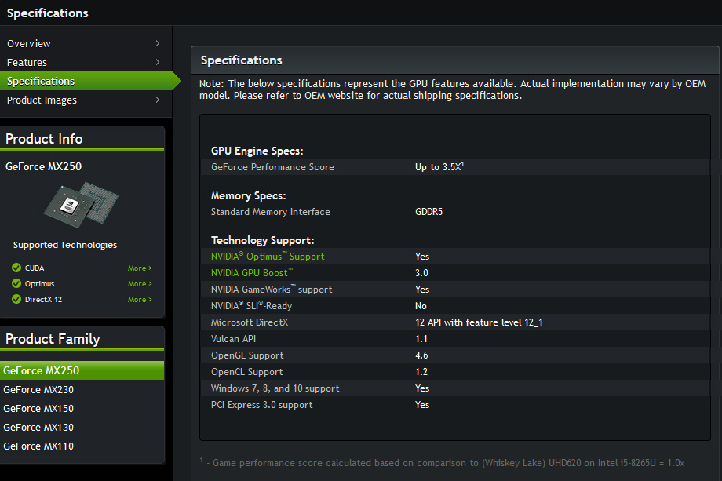The height and width of the screenshot is (481, 722).
Task: Expand the Product Images arrow
Action: (x=158, y=100)
